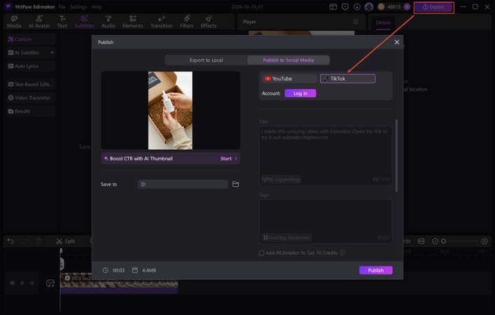Viewport: 495px width, 315px height.
Task: Choose the TikTok platform tab
Action: coord(347,78)
